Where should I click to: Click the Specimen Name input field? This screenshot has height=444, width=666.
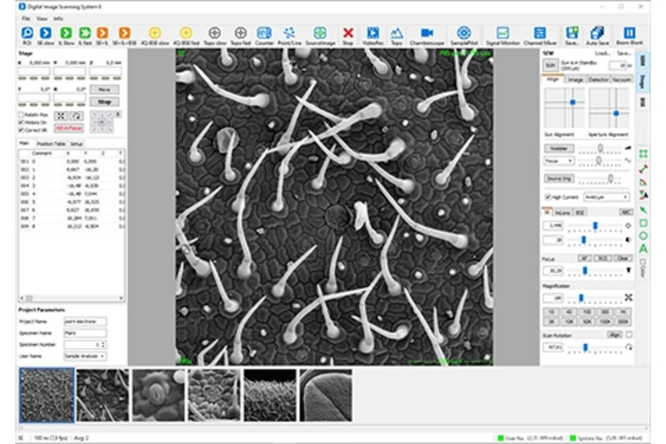pyautogui.click(x=85, y=333)
